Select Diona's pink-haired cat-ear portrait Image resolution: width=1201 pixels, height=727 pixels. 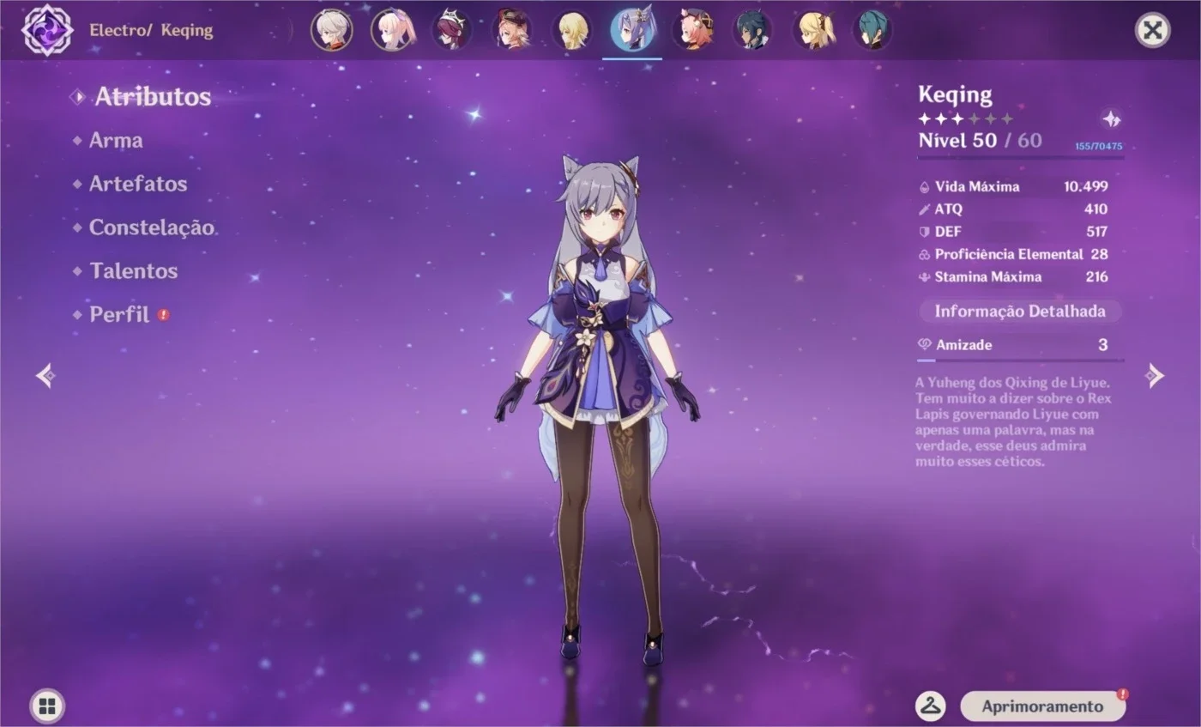[692, 30]
